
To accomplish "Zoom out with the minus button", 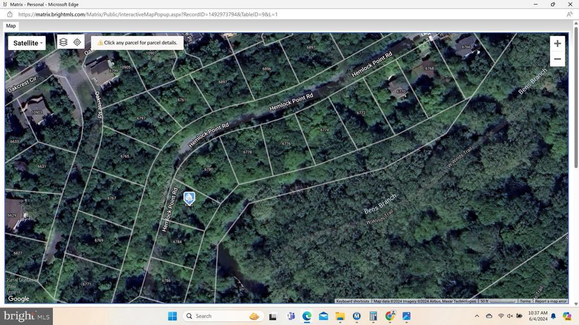I will (x=557, y=59).
